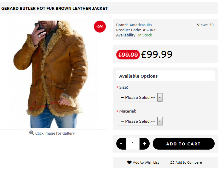
Task: Click the Add to Compare text
Action: [x=188, y=162]
